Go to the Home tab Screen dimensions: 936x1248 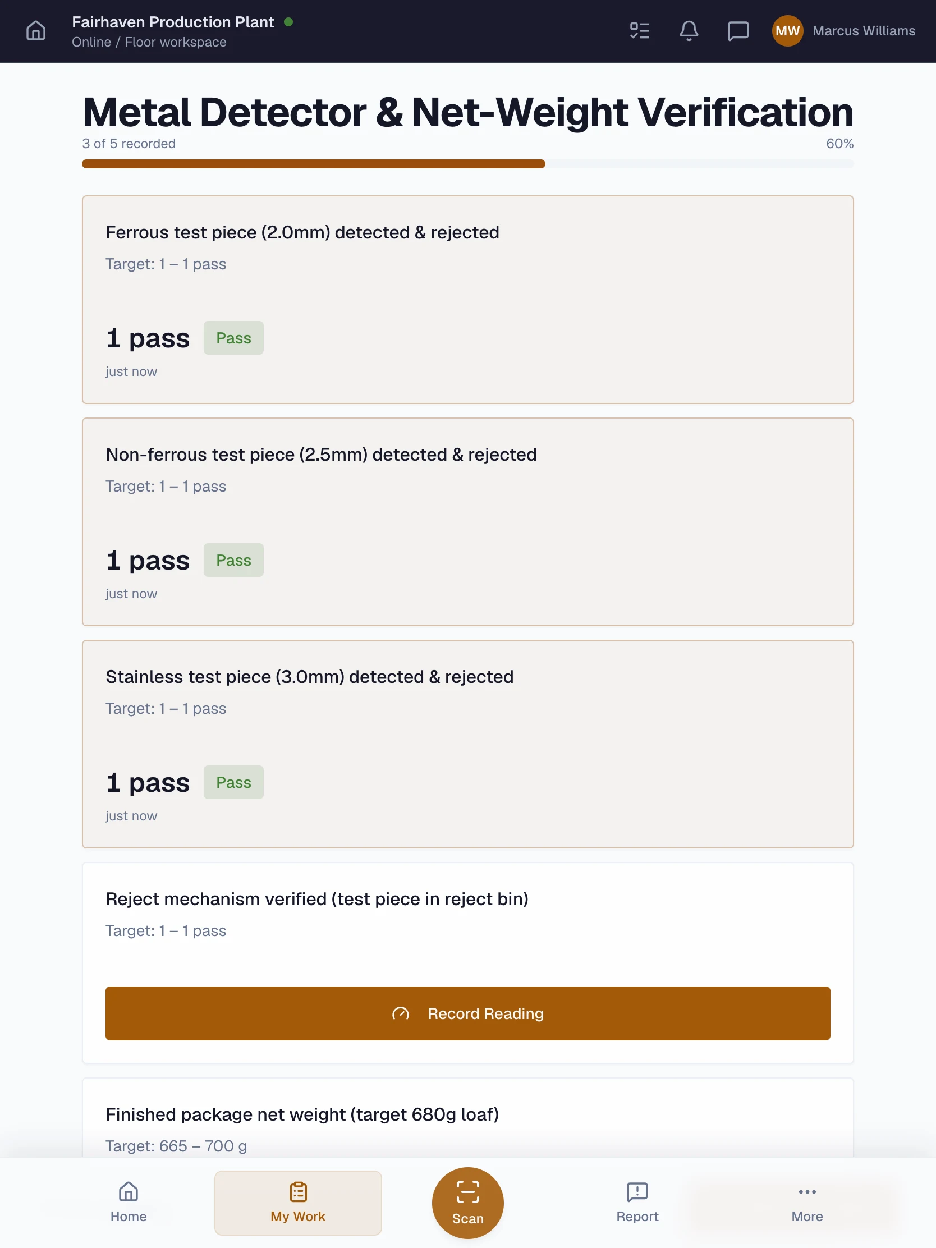point(129,1203)
